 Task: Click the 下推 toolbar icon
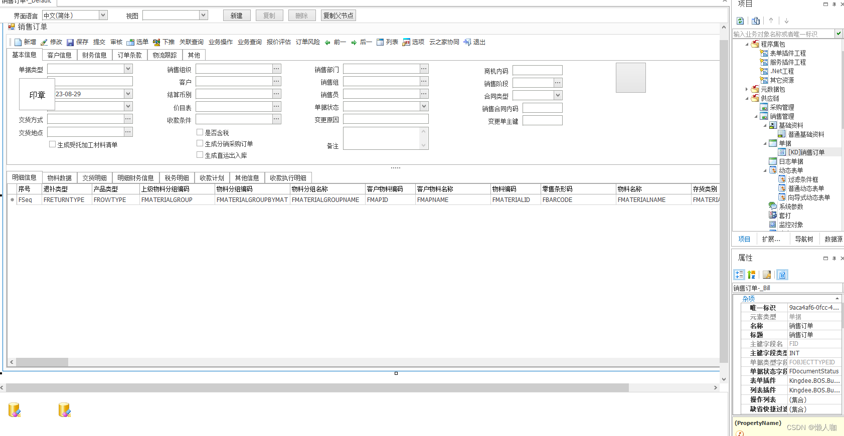[x=157, y=42]
